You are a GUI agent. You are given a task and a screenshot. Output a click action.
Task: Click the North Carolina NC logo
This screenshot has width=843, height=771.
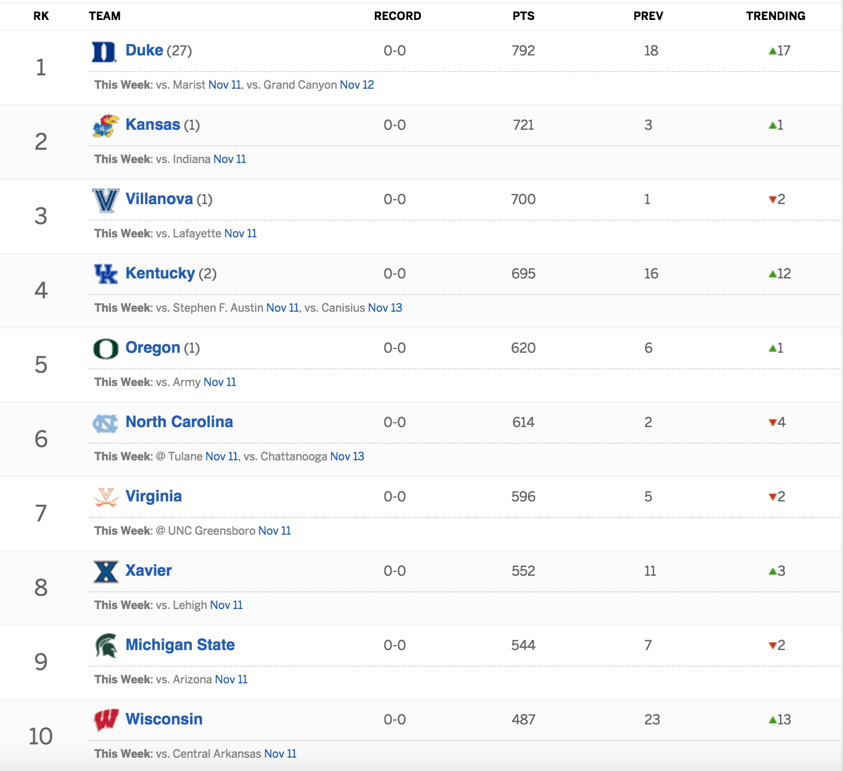[x=105, y=423]
